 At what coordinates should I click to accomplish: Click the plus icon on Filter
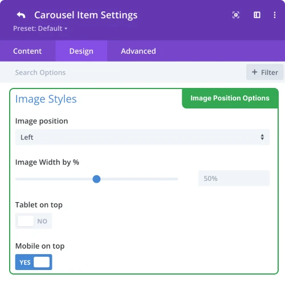[254, 72]
